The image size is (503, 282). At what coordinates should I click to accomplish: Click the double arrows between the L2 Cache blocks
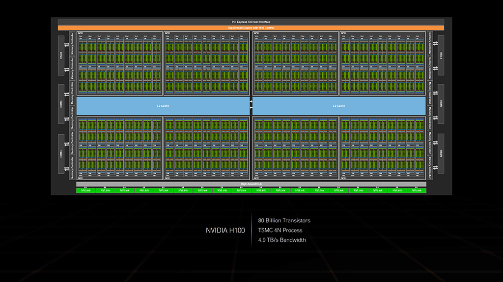pos(251,105)
